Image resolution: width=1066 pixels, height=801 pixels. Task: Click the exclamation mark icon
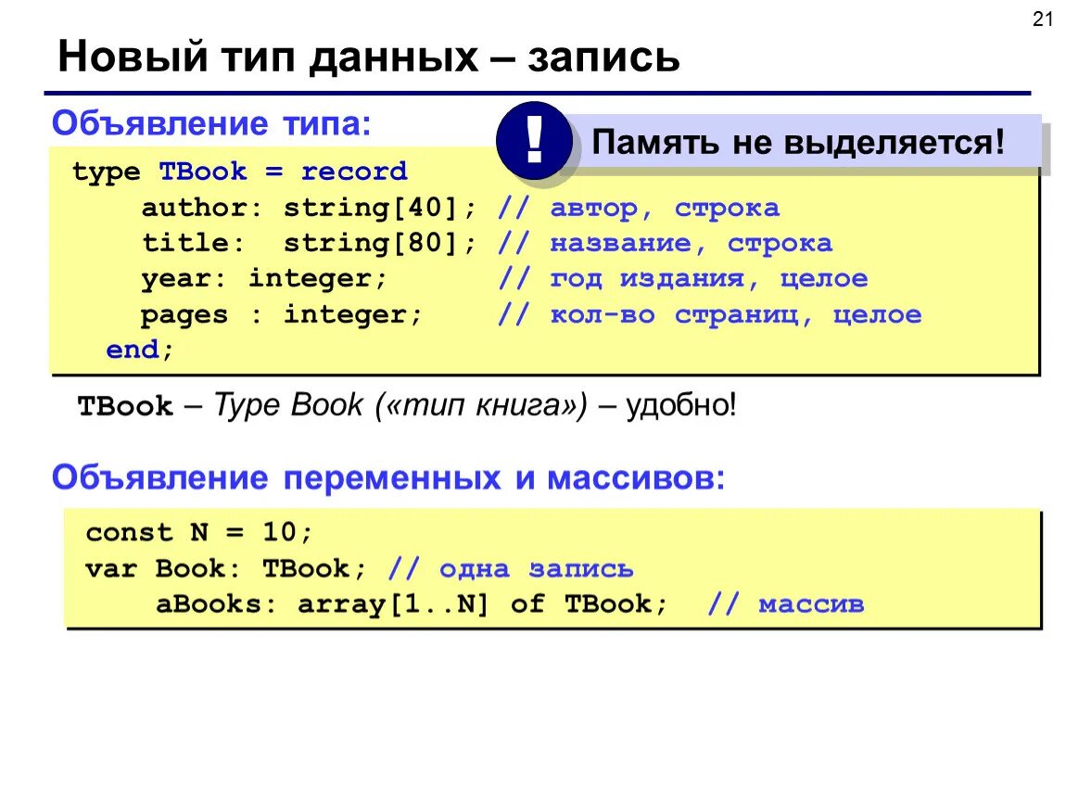[534, 141]
